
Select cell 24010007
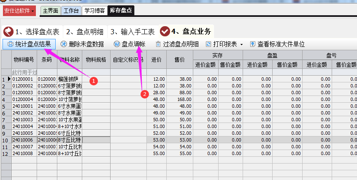[x=24, y=147]
